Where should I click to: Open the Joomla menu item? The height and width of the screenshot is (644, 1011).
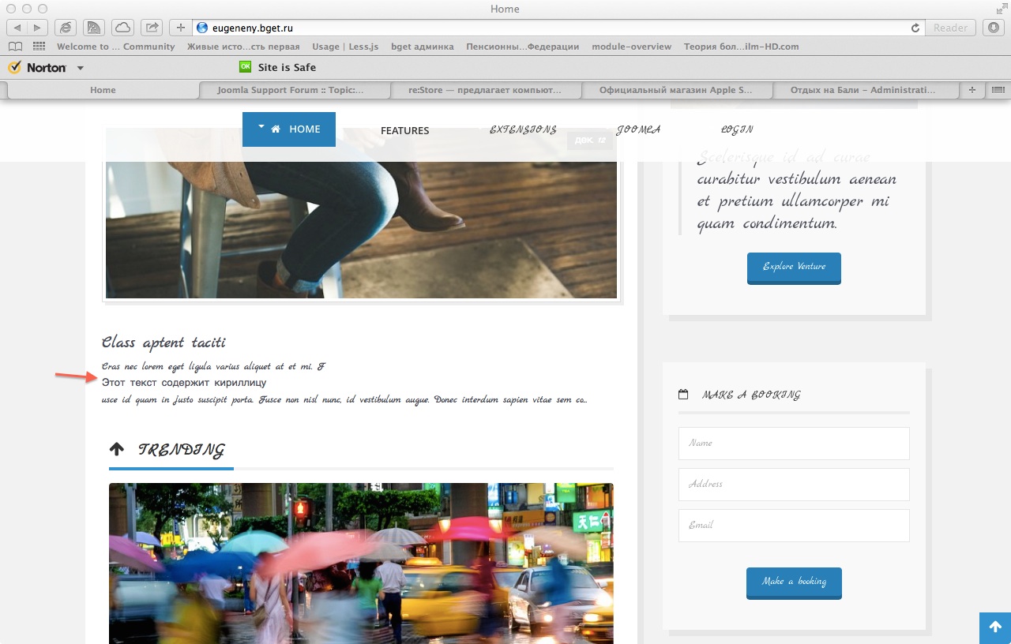click(638, 129)
